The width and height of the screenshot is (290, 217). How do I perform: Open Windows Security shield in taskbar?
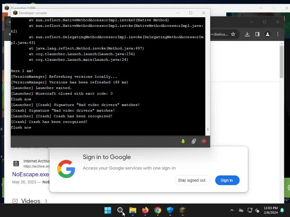(170, 210)
